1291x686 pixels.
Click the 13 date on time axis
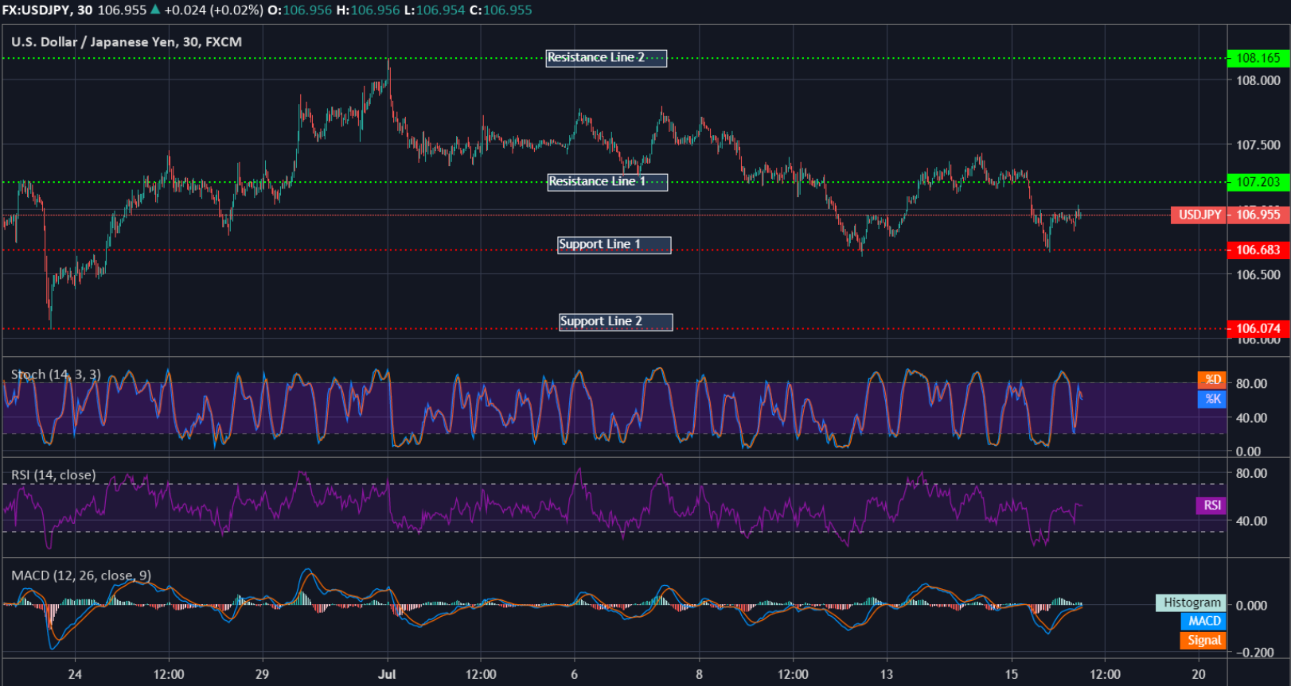pos(886,674)
